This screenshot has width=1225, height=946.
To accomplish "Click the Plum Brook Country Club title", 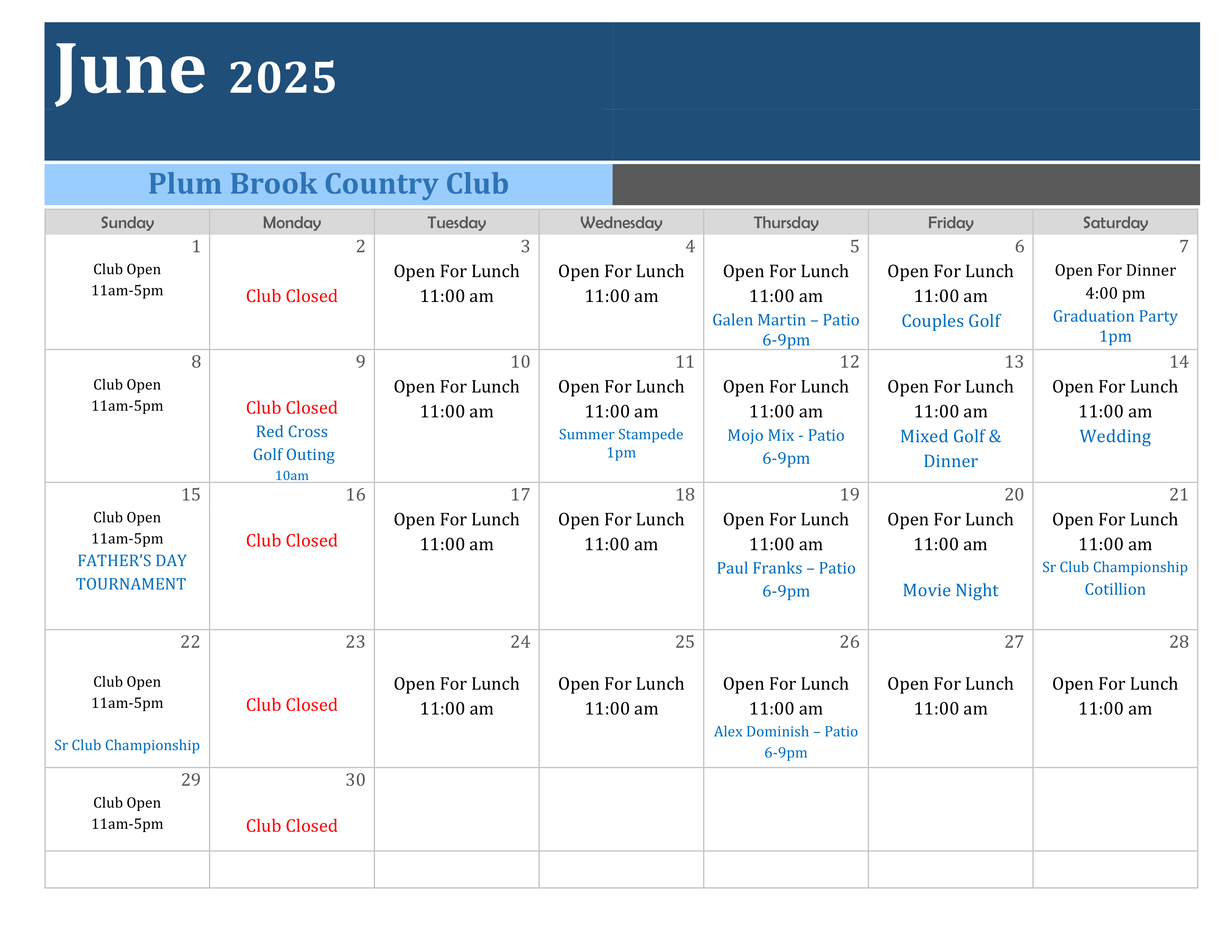I will [x=328, y=184].
